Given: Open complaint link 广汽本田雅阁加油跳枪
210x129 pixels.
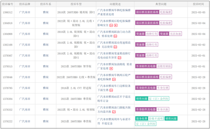Looking at the screenshot, I should click(115, 66).
